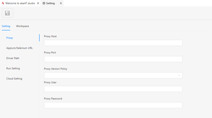The width and height of the screenshot is (212, 118).
Task: Select the Setting sub-tab
Action: pyautogui.click(x=6, y=26)
